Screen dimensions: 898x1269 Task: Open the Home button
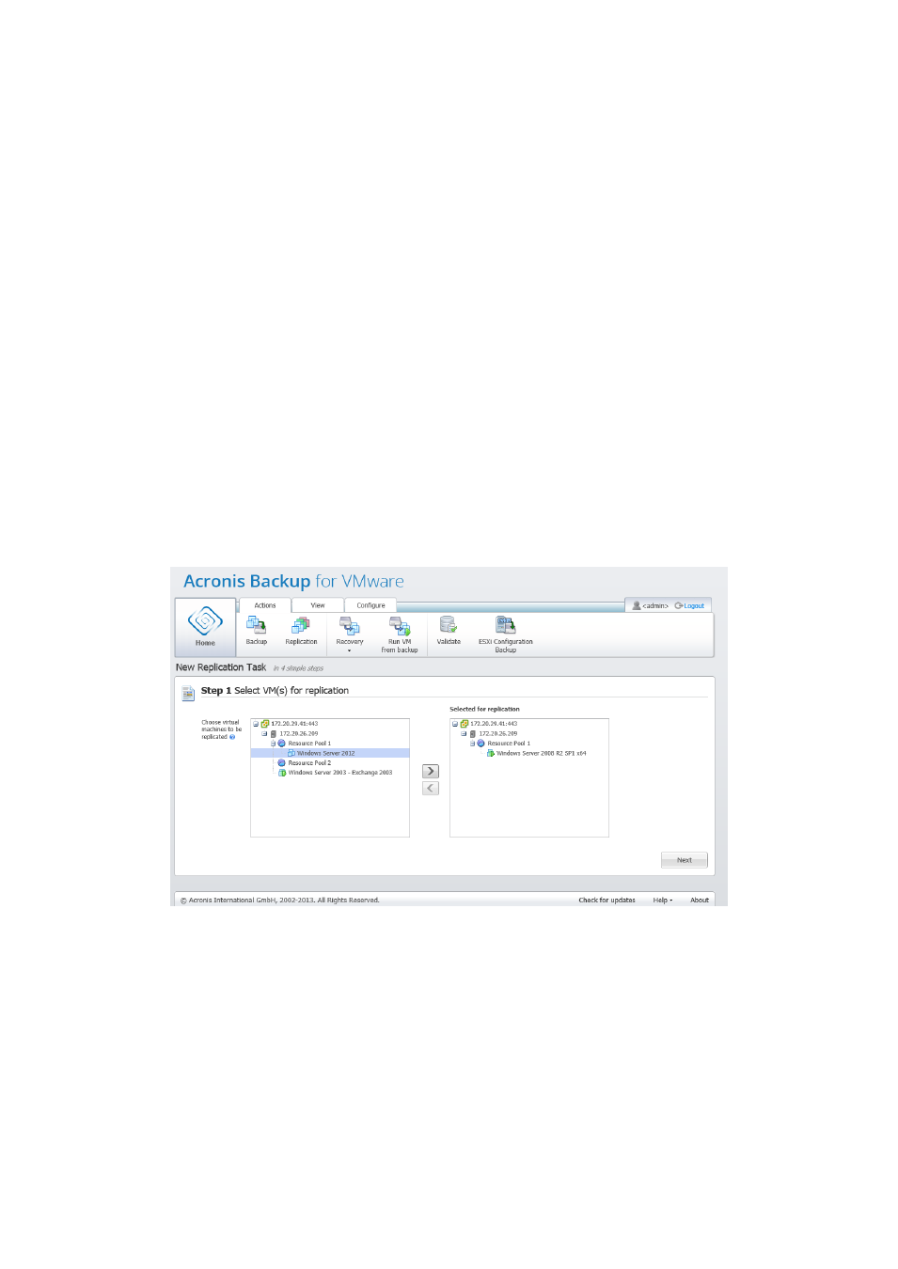click(205, 627)
